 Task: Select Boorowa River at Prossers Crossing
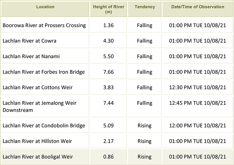point(44,25)
